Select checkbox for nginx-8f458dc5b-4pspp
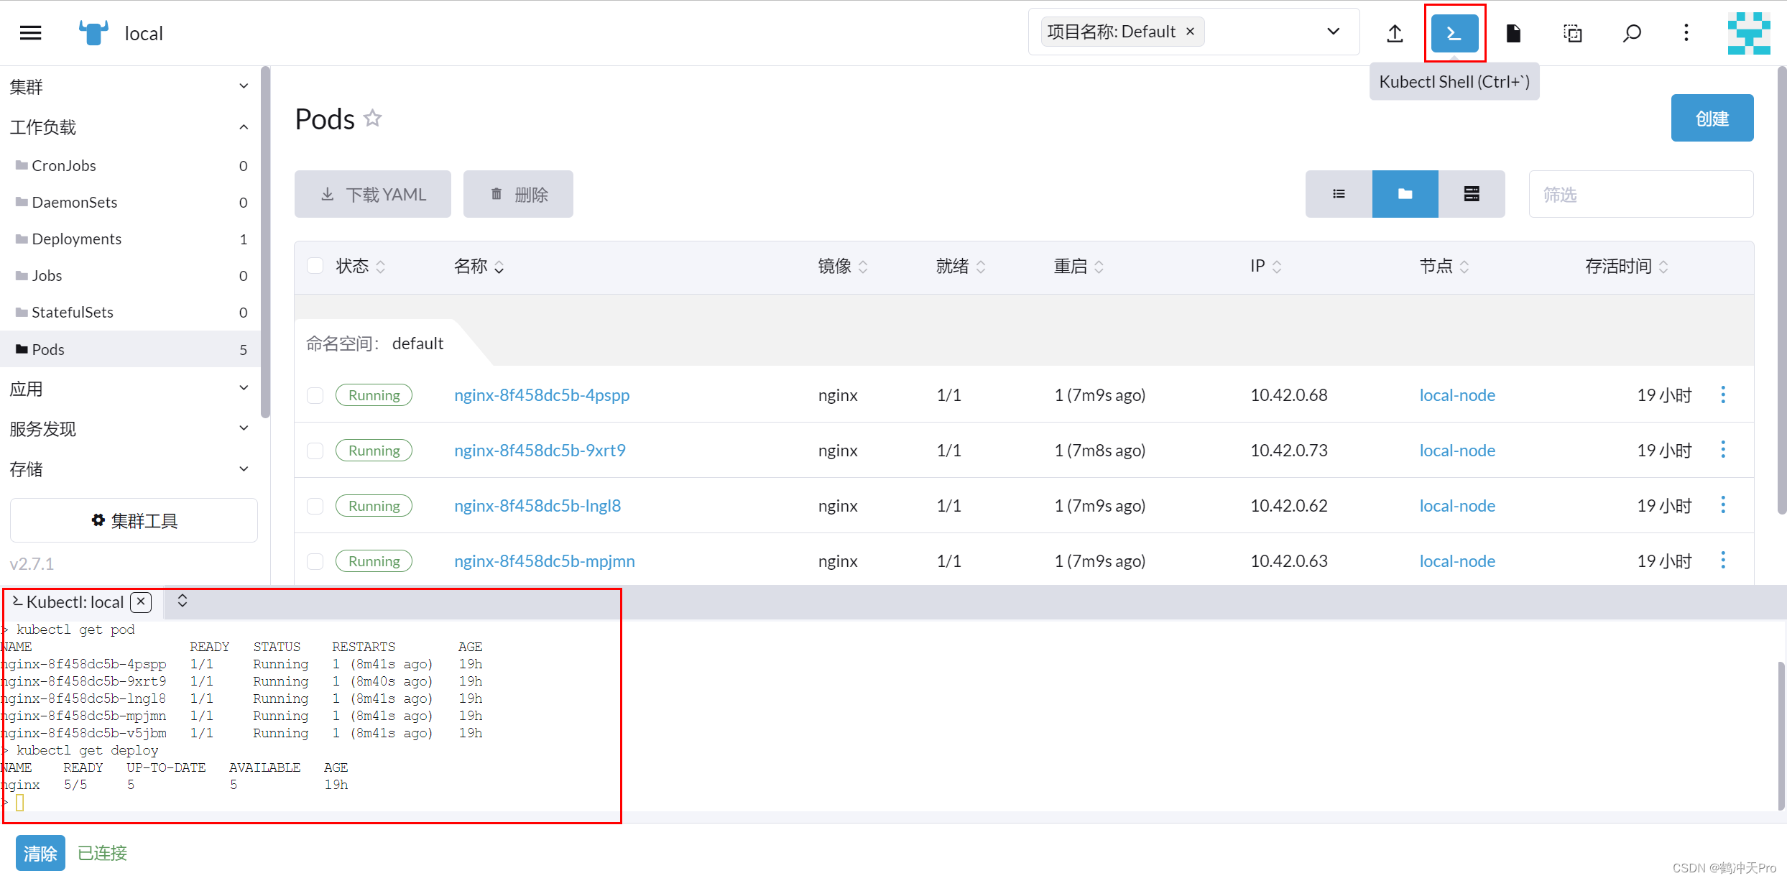Screen dimensions: 1787x881 point(315,395)
